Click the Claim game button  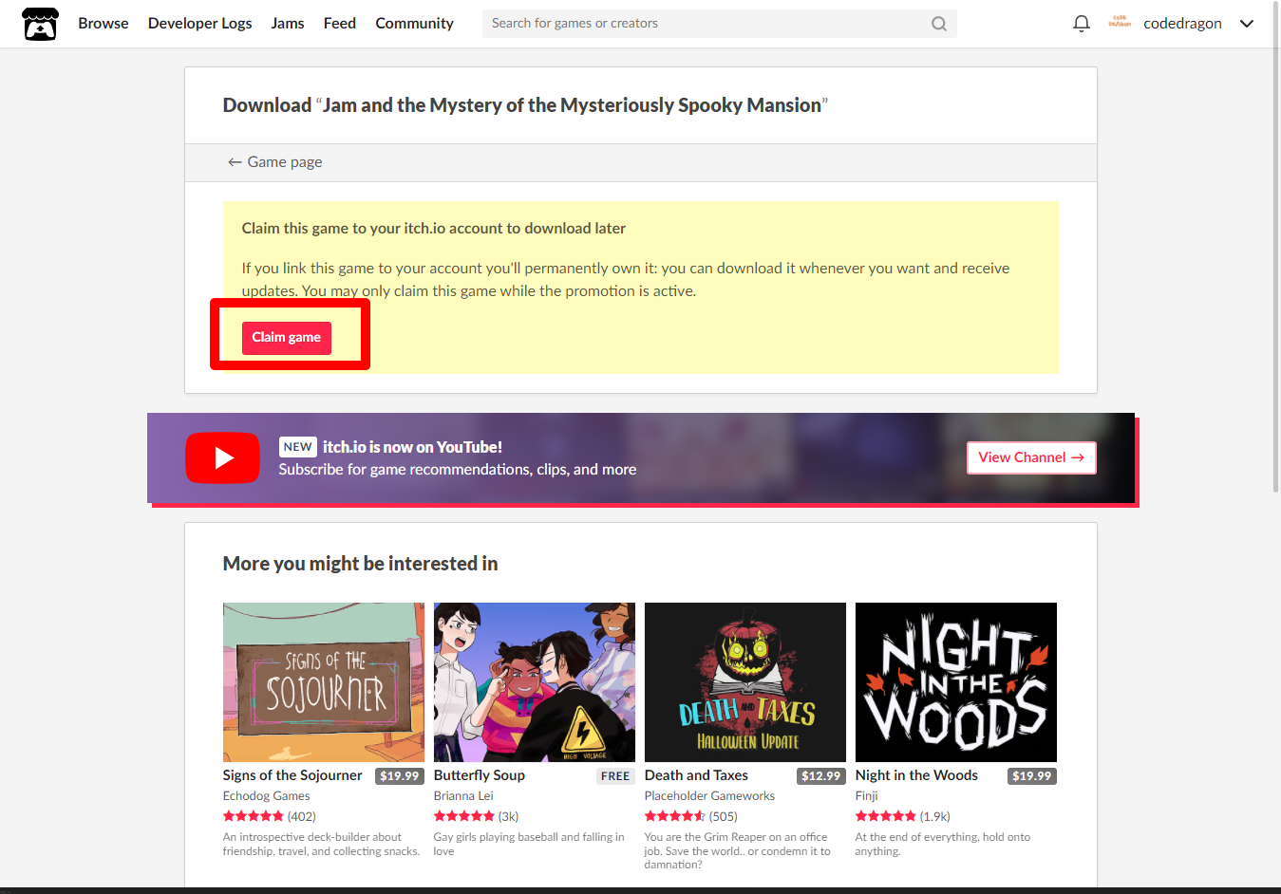[287, 338]
